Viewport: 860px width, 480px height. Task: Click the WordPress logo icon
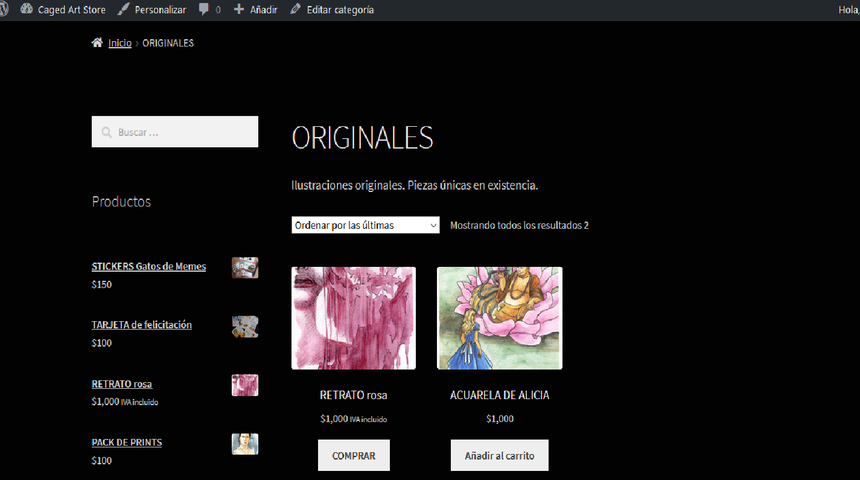[x=3, y=10]
